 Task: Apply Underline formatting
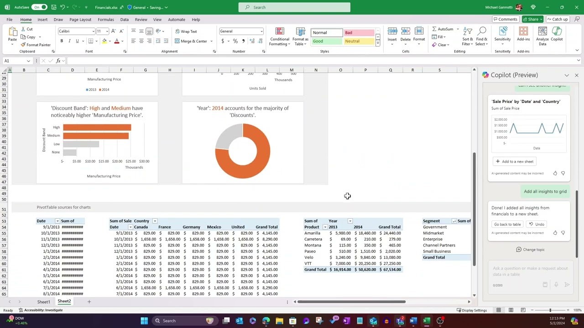point(77,41)
